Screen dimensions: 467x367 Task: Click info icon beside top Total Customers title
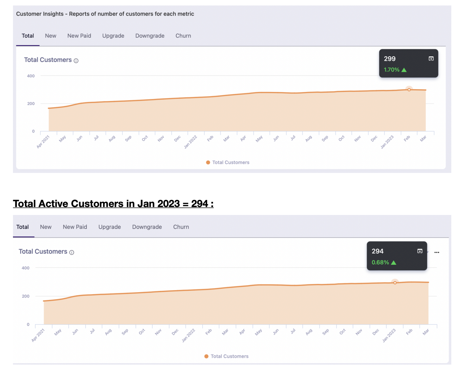pyautogui.click(x=76, y=61)
